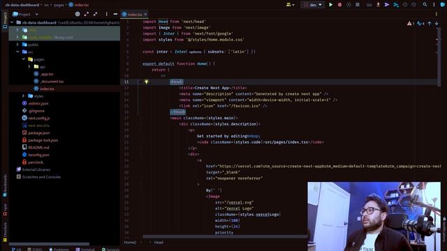Select External Libraries node
Viewport: 447px width, 251px height.
(x=34, y=169)
